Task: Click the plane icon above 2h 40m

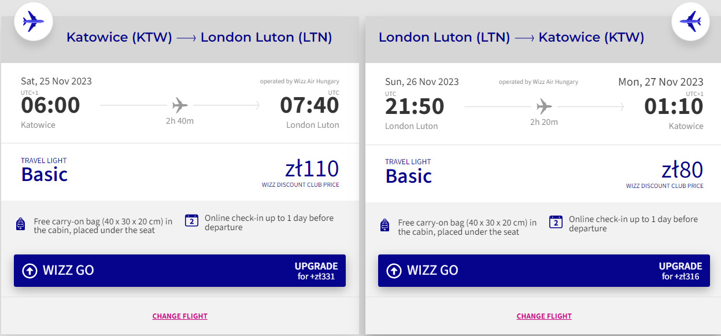Action: 180,105
